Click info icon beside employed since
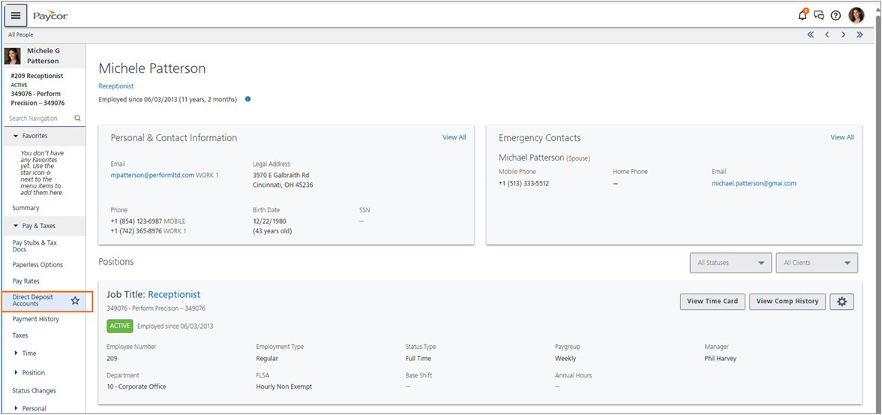This screenshot has width=882, height=415. pyautogui.click(x=247, y=99)
